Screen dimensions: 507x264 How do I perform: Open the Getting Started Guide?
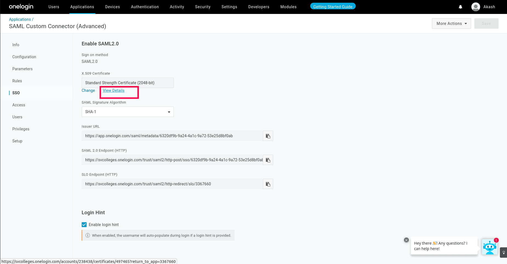click(333, 6)
